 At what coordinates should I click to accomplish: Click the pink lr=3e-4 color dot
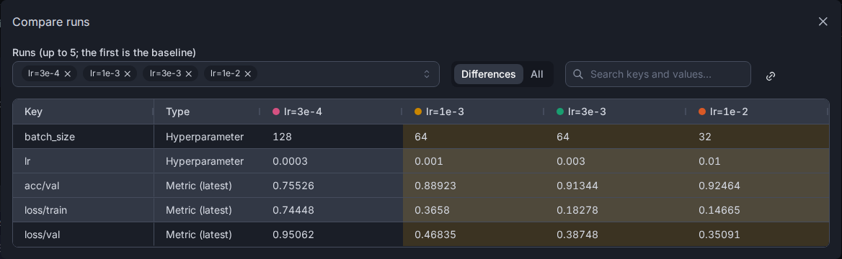[277, 112]
